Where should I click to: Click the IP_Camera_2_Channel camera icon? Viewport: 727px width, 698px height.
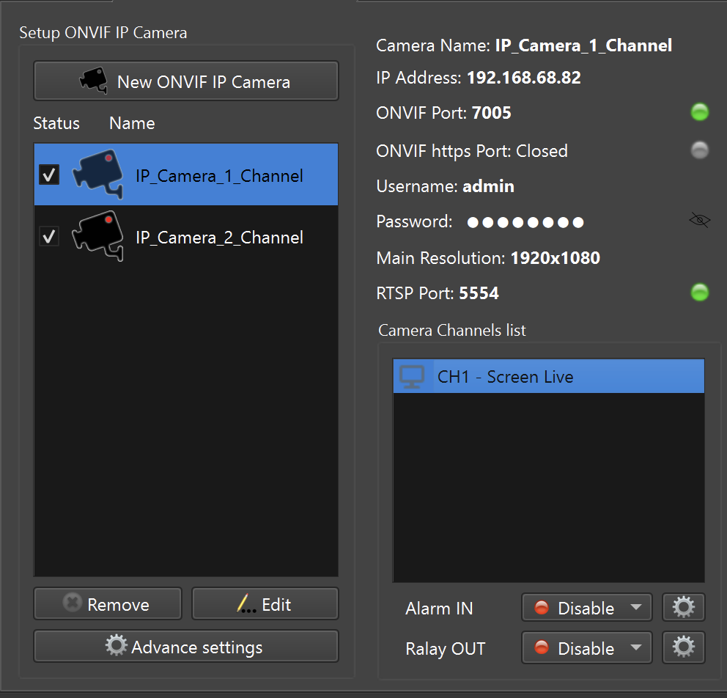(x=97, y=237)
